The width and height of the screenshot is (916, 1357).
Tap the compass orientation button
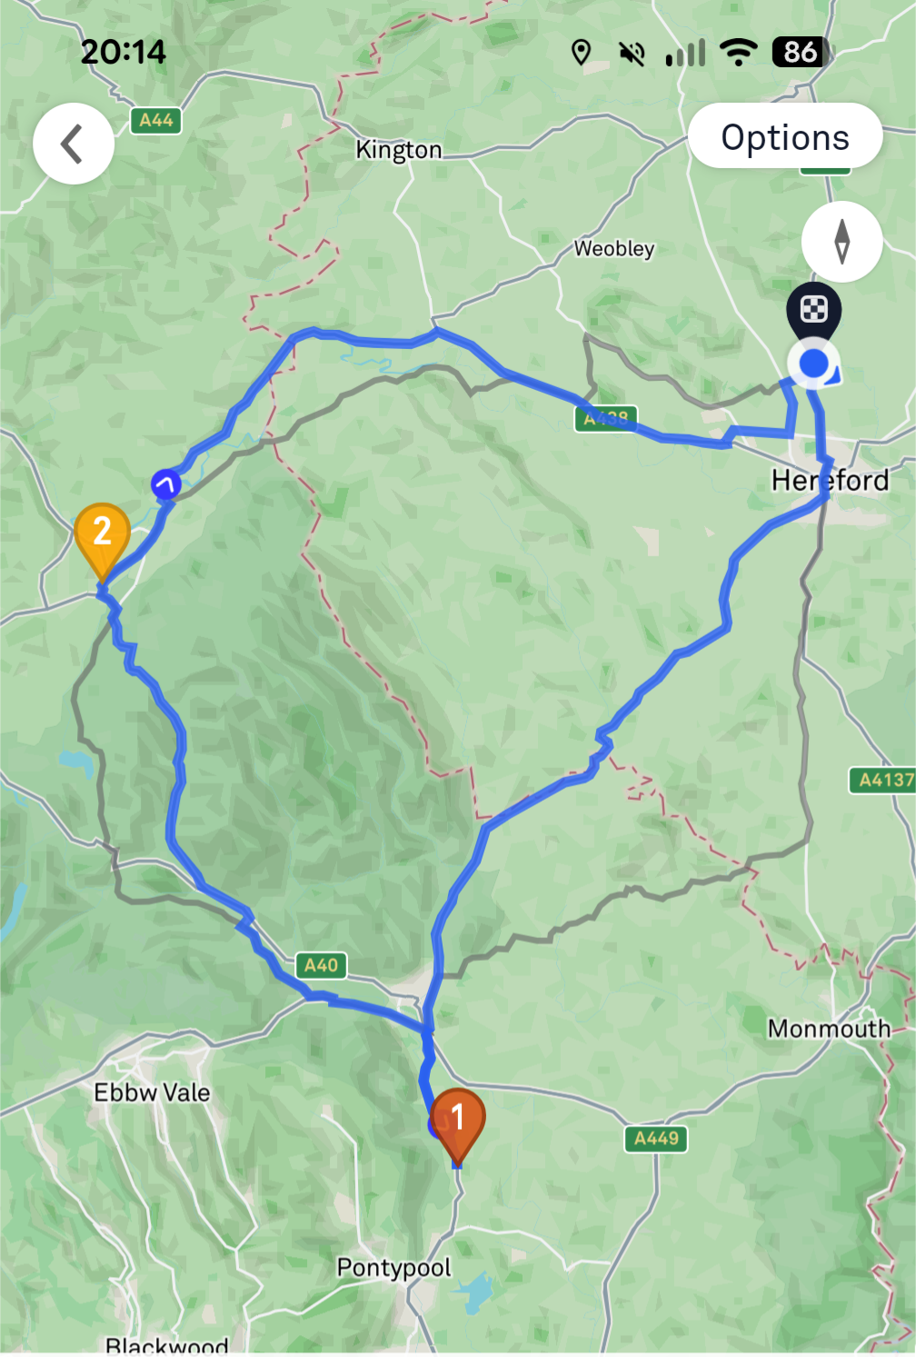[x=841, y=241]
